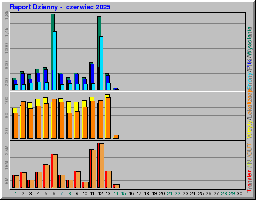
Task: Click day label 9 on x-axis
Action: pyautogui.click(x=77, y=194)
